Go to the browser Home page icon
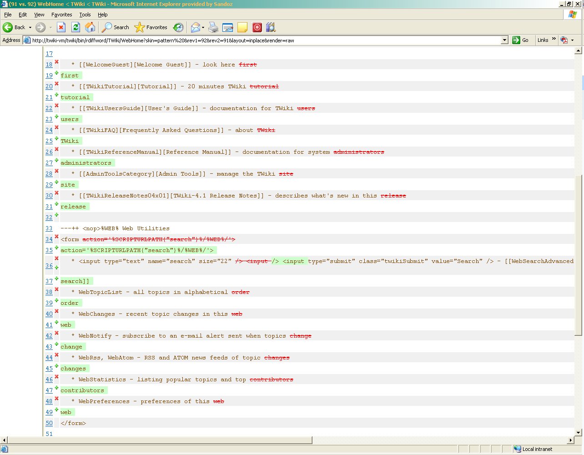The width and height of the screenshot is (584, 455). point(90,27)
